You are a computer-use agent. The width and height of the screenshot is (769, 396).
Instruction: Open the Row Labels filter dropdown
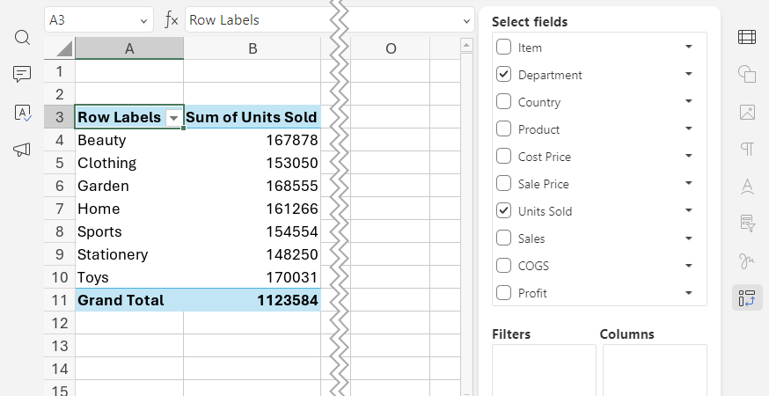[173, 118]
